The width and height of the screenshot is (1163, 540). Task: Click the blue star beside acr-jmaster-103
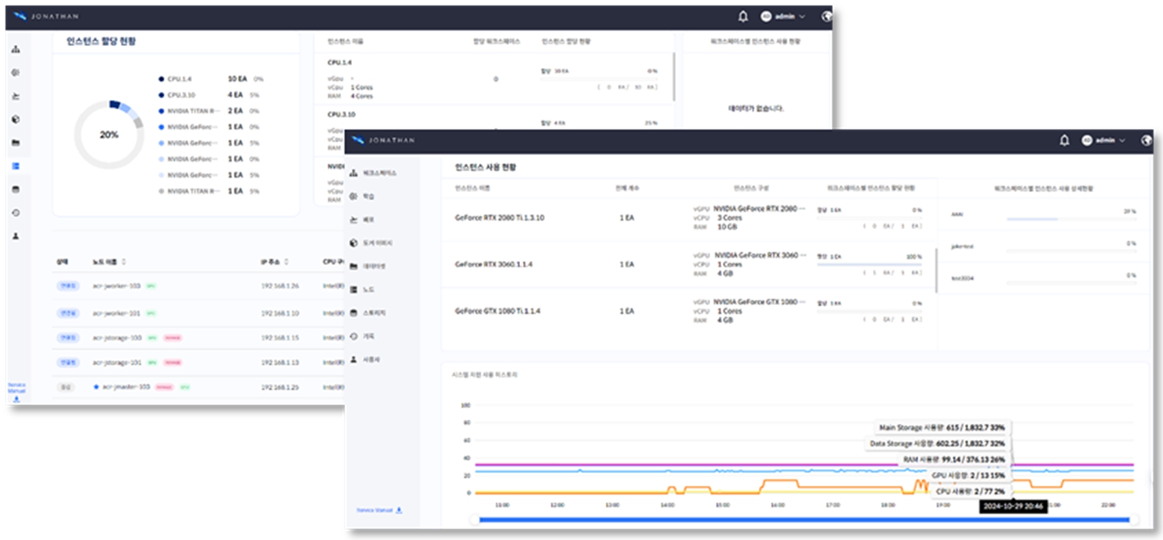coord(96,387)
